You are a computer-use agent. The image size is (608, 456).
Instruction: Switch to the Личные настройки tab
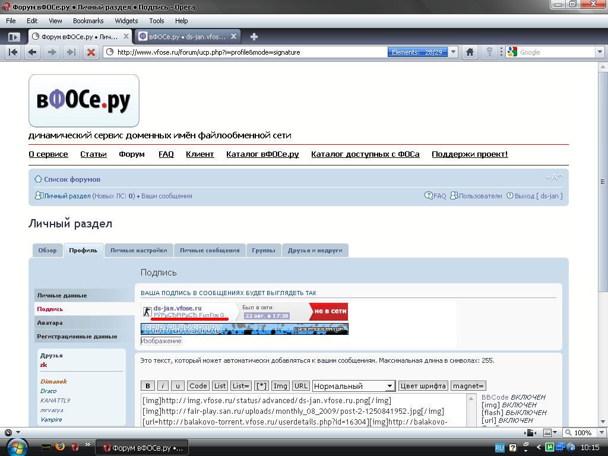point(138,251)
